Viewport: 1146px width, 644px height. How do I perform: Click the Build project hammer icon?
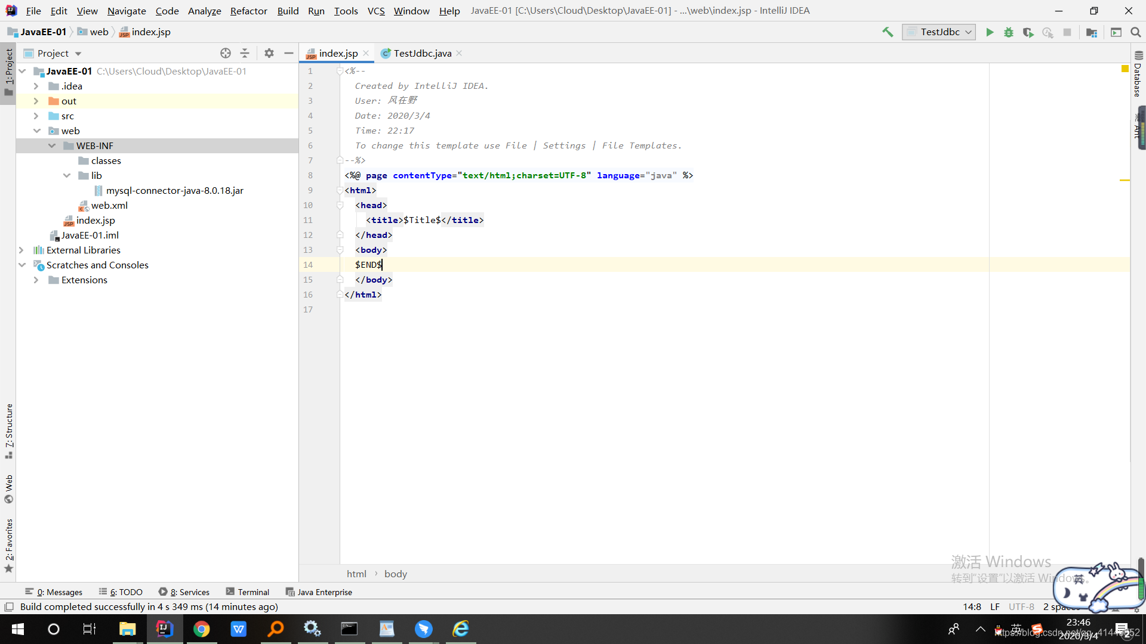888,32
